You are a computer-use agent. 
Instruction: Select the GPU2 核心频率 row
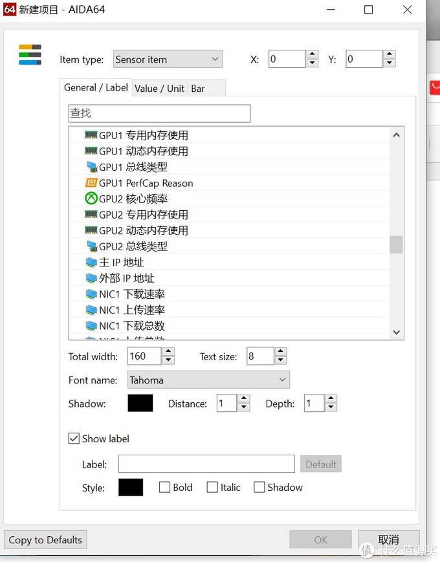tap(230, 199)
